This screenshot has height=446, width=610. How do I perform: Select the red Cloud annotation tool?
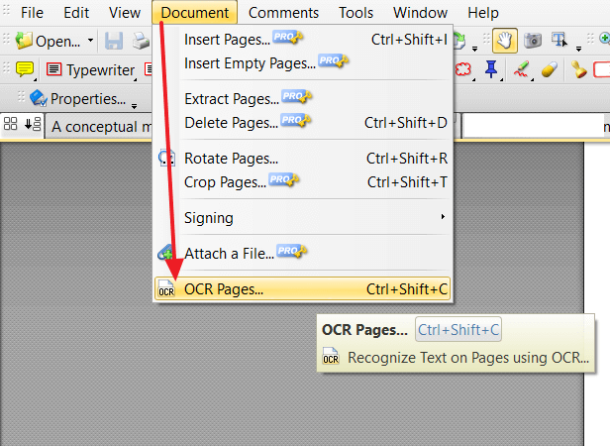tap(463, 69)
